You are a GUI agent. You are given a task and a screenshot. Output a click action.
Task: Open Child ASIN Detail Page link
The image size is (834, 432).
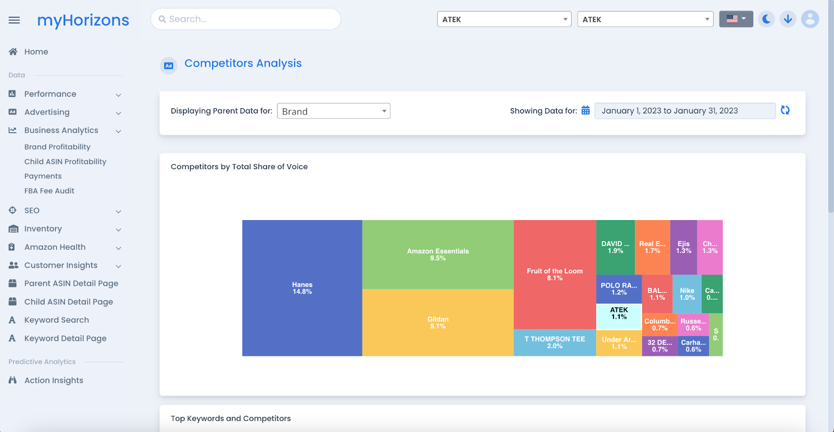click(x=68, y=301)
